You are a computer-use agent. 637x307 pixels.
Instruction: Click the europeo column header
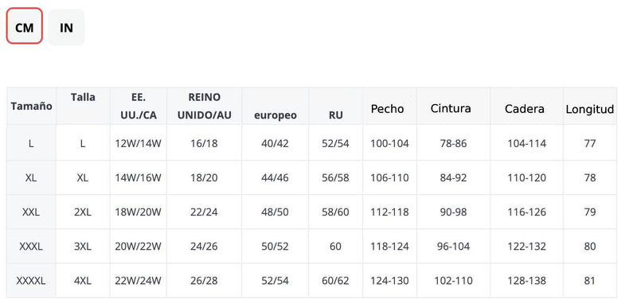tap(276, 115)
